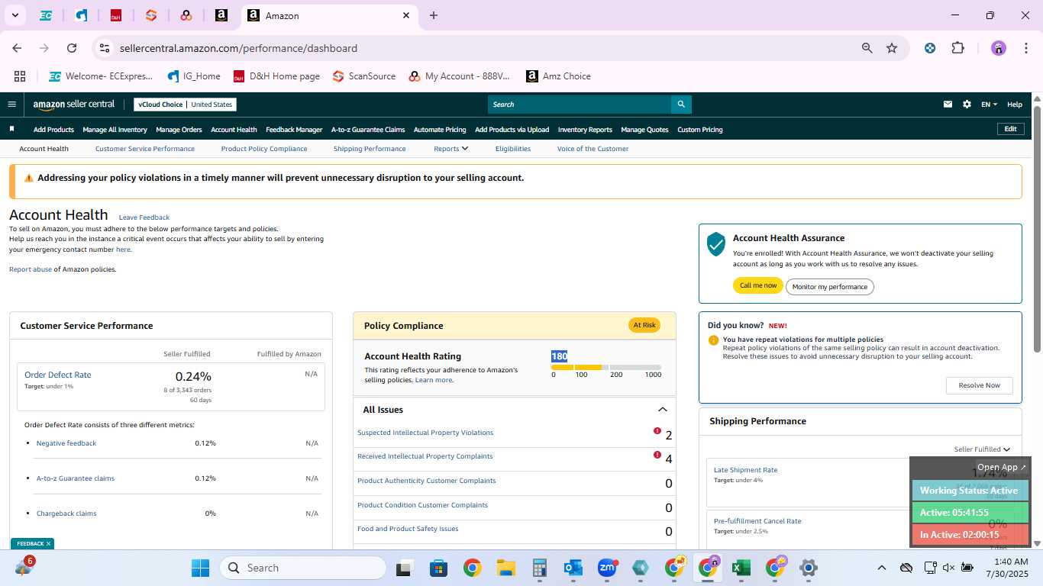
Task: Open the Chrome profile avatar
Action: pos(999,48)
